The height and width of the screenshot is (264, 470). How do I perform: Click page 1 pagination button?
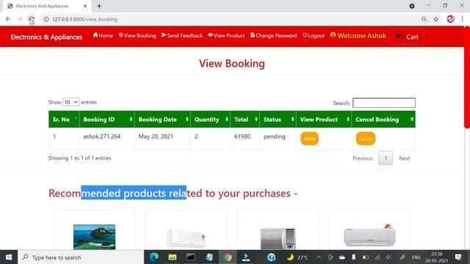[386, 158]
